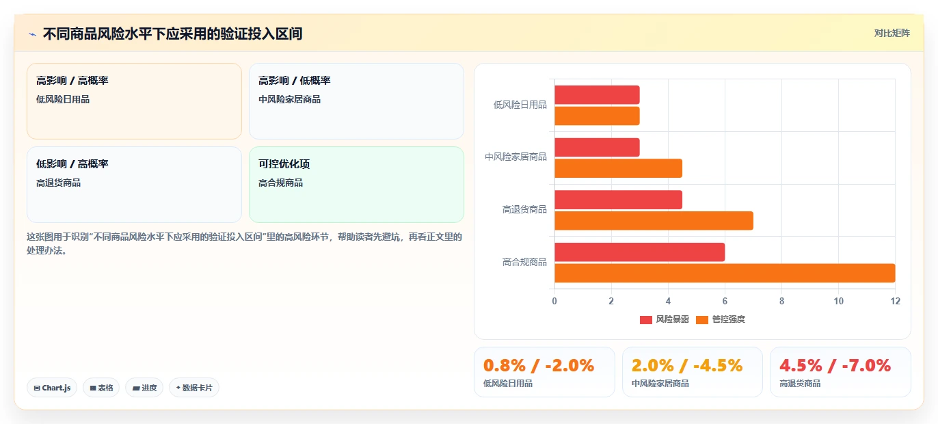
Task: Click the red 中风险家居商品 risk bar
Action: click(x=597, y=148)
